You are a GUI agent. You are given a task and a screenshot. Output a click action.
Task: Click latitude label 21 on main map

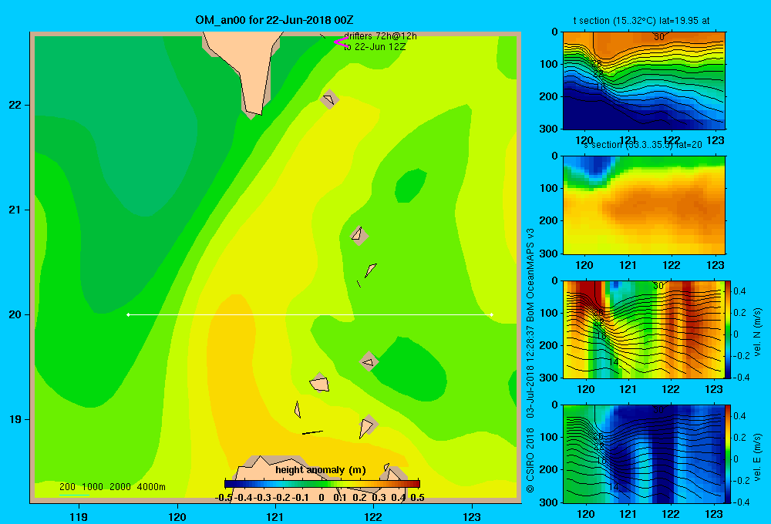tap(15, 210)
